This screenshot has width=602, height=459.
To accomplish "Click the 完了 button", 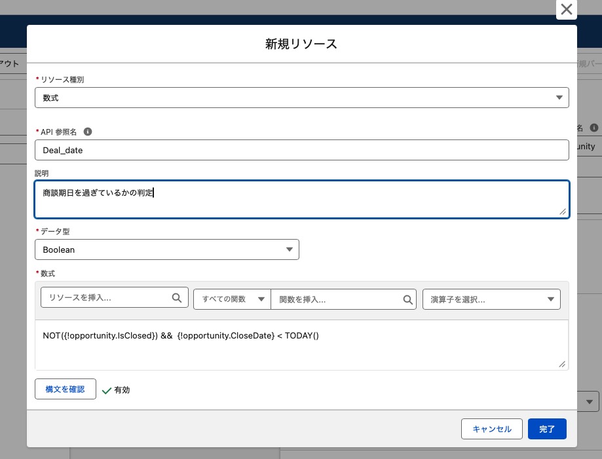I will 547,429.
